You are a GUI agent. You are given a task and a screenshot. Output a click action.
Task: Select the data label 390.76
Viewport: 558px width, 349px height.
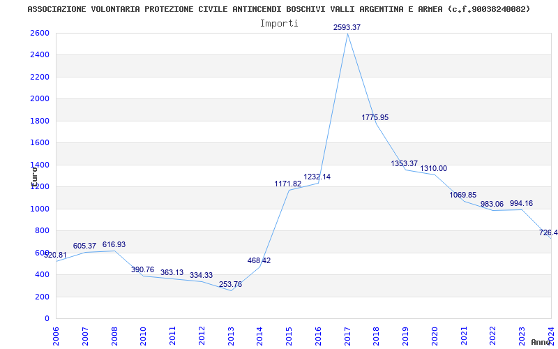pos(143,269)
